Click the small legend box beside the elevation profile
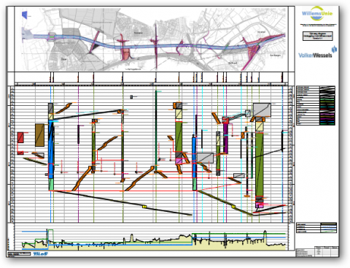This screenshot has width=350, height=268. click(316, 228)
